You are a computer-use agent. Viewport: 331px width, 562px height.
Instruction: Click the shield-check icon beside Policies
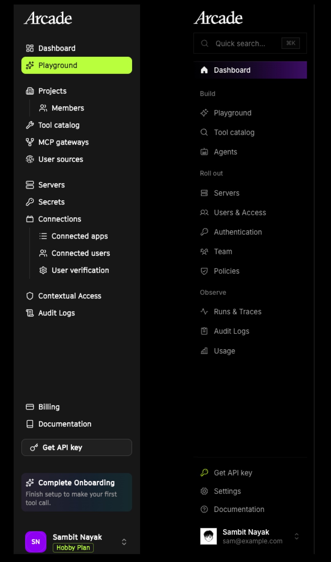click(204, 271)
